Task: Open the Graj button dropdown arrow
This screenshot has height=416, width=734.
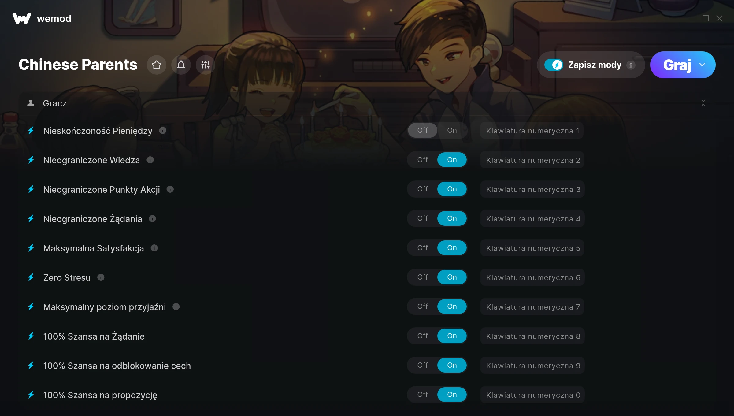Action: 702,65
